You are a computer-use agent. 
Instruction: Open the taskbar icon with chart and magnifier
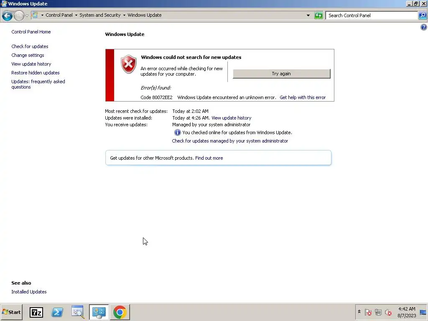(x=78, y=312)
